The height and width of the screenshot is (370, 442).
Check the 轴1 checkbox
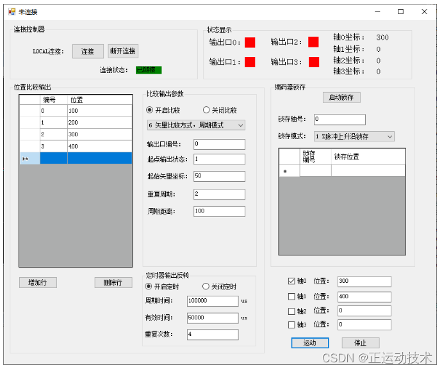291,296
